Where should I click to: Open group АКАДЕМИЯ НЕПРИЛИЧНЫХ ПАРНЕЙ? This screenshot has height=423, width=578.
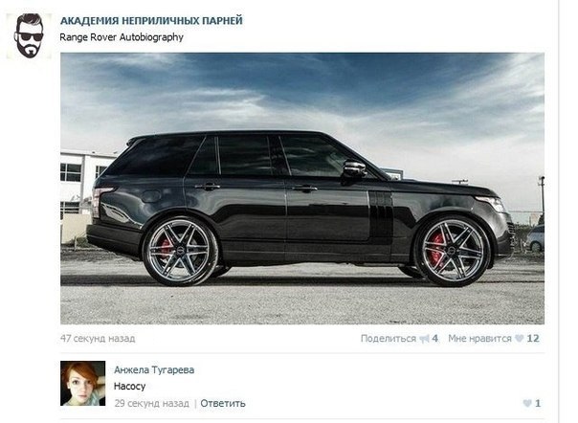151,21
